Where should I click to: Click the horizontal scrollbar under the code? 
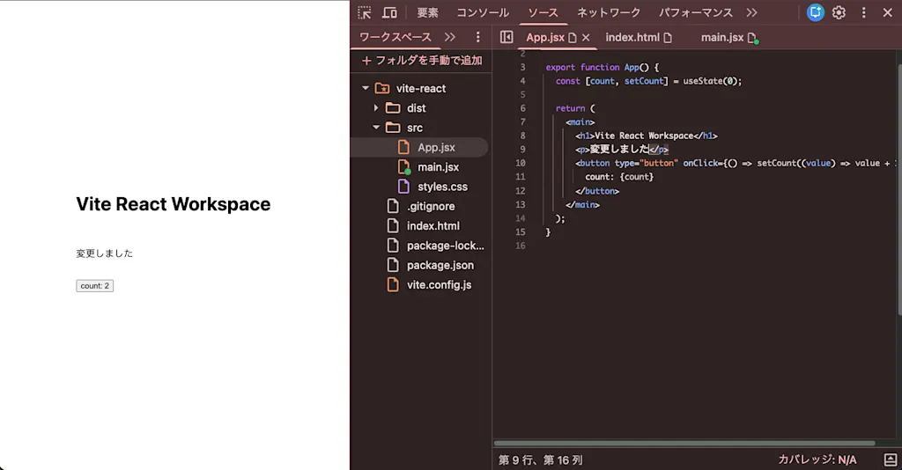tap(684, 443)
